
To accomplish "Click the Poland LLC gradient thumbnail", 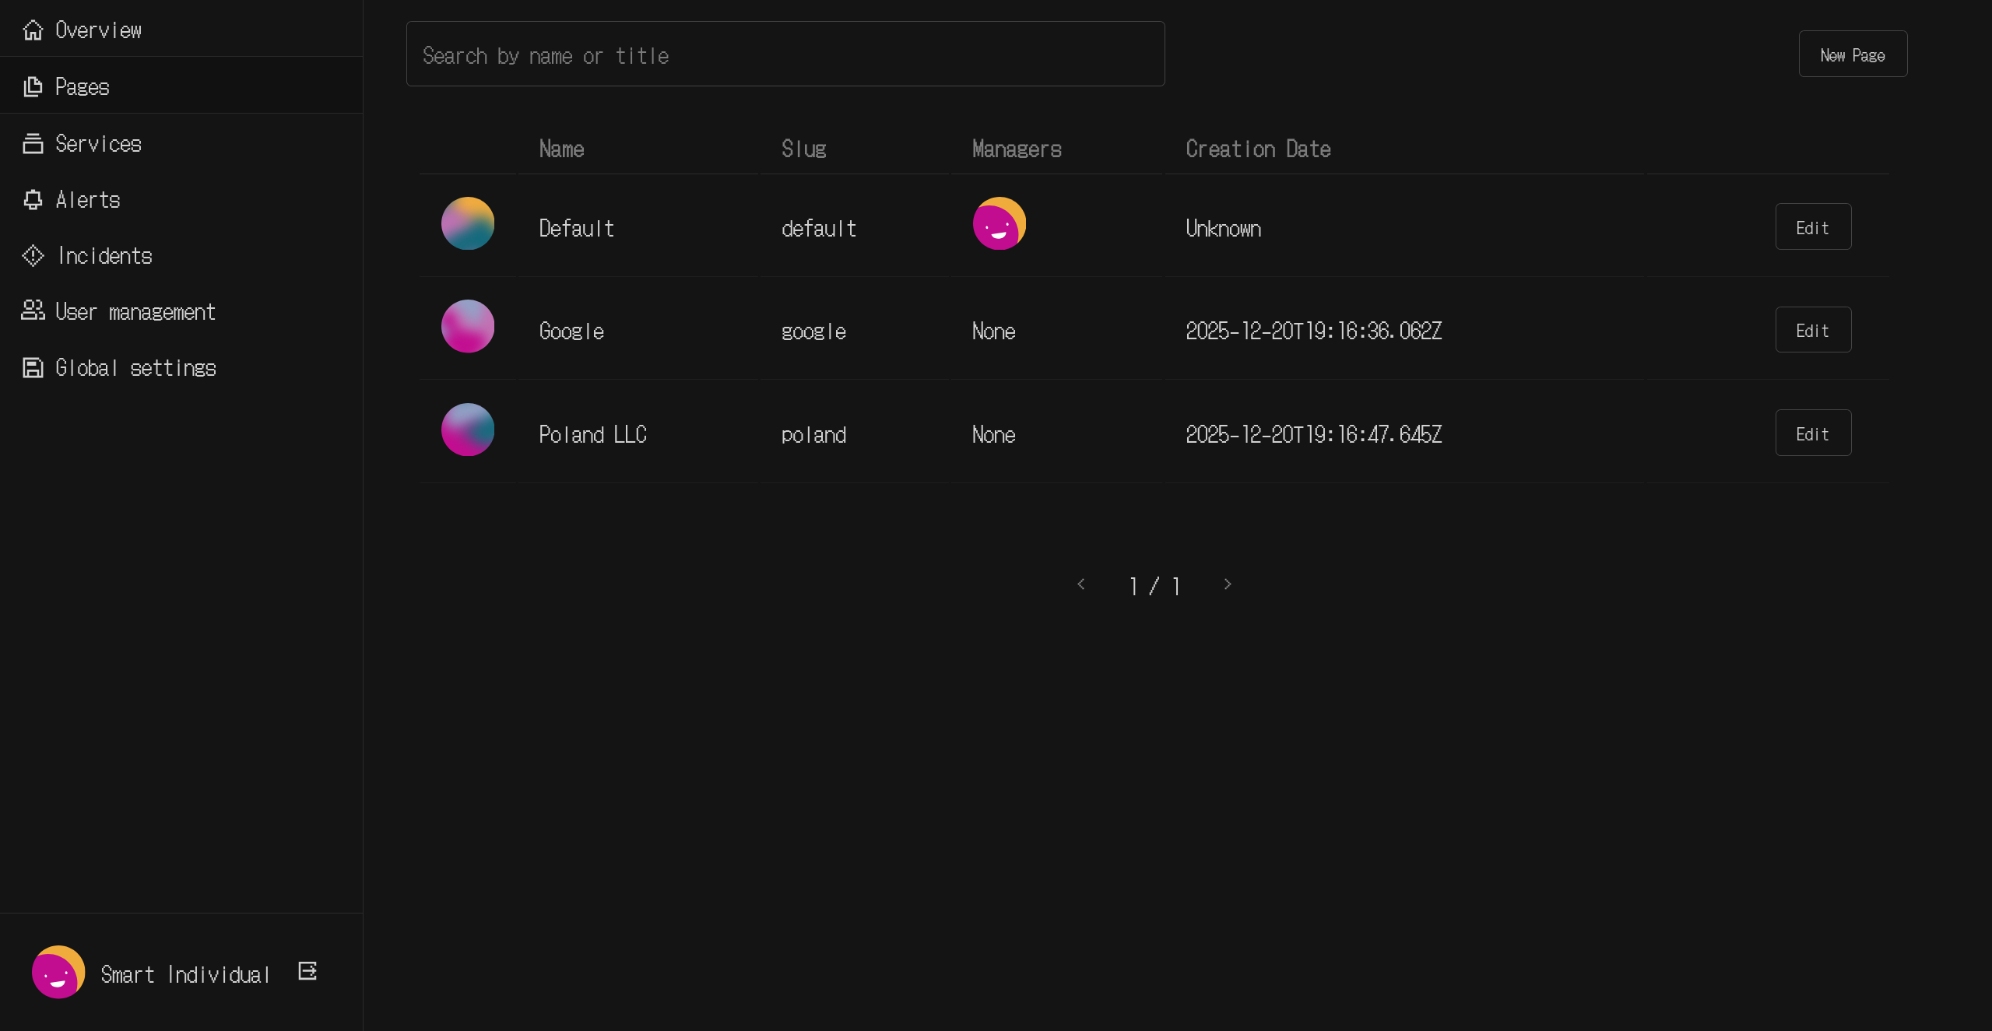I will pyautogui.click(x=468, y=430).
